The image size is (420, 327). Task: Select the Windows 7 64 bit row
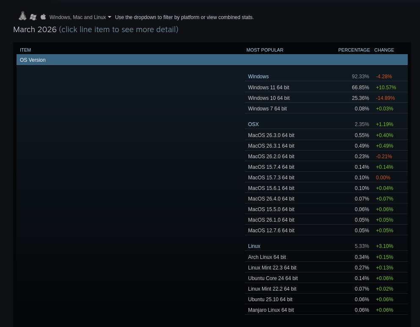point(326,109)
